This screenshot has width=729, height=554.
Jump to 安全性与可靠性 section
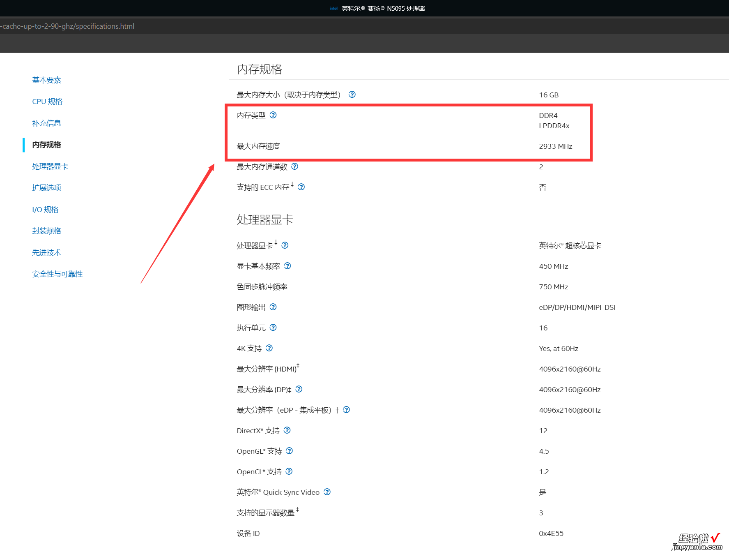(57, 274)
